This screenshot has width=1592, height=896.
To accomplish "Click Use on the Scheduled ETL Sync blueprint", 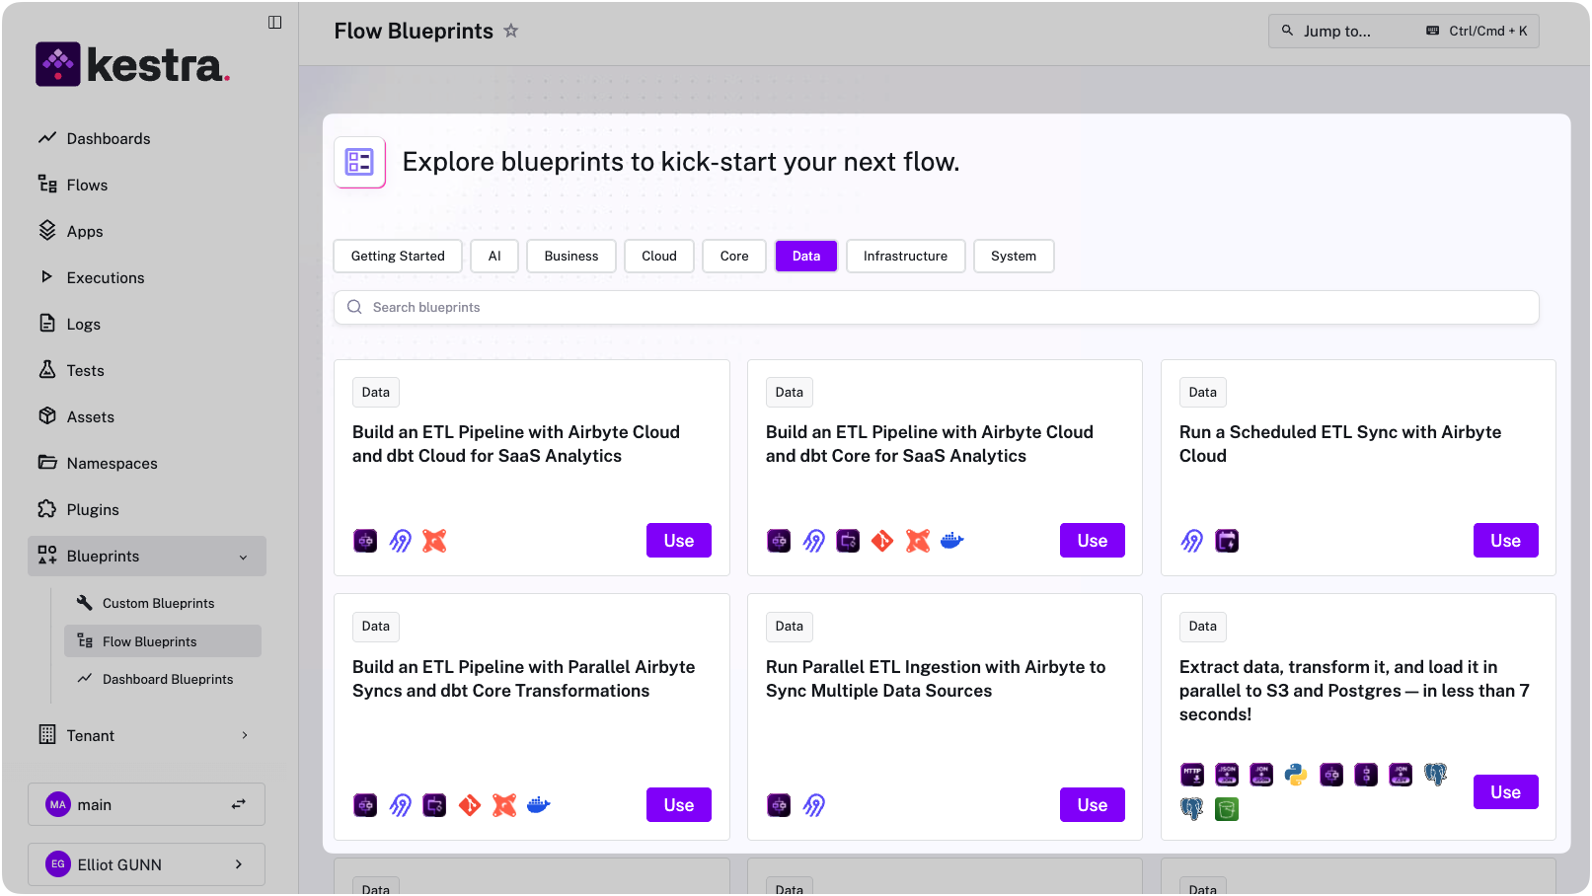I will 1505,540.
